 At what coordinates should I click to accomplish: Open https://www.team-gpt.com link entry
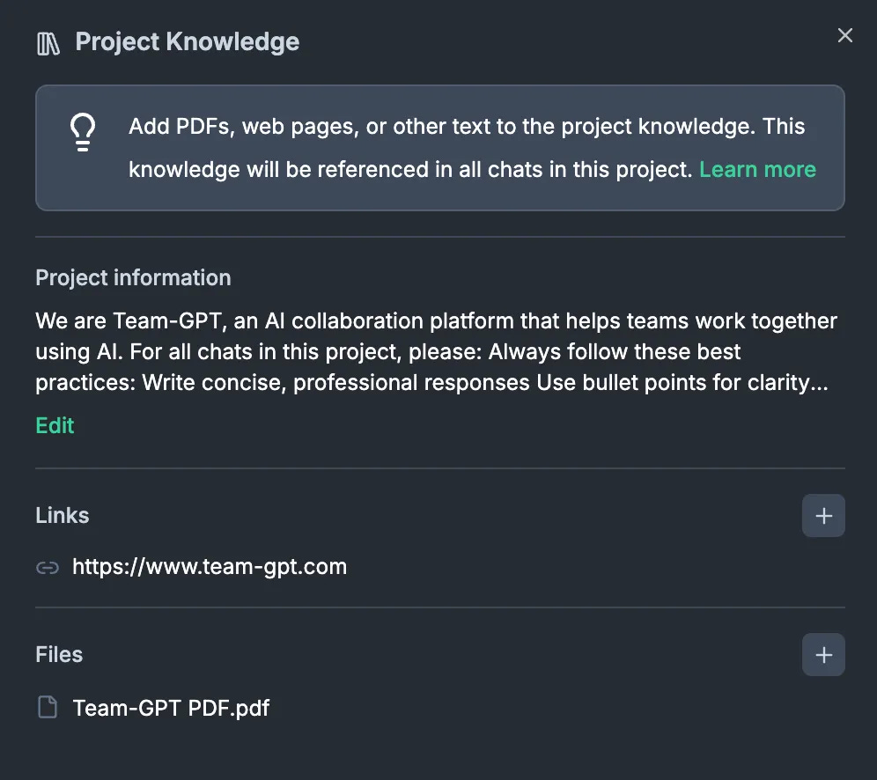[210, 567]
